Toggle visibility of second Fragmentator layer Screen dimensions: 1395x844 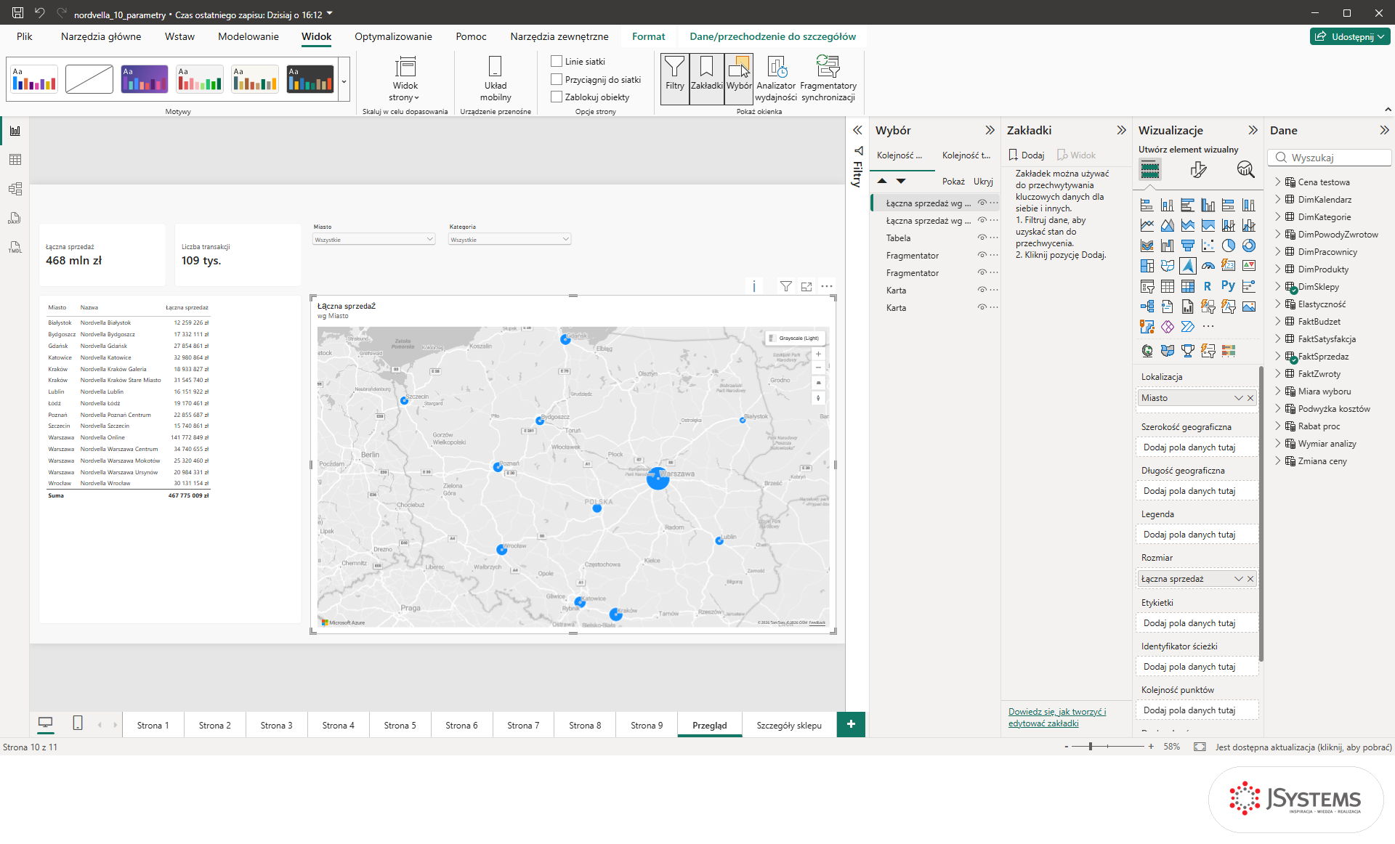point(982,273)
